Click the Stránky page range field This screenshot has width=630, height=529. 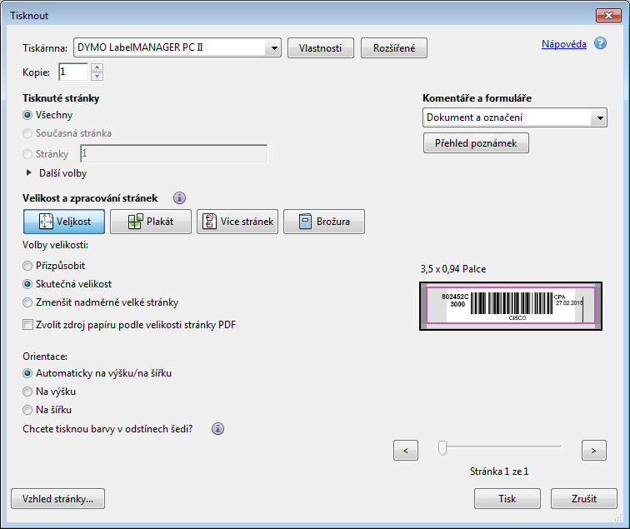click(174, 154)
